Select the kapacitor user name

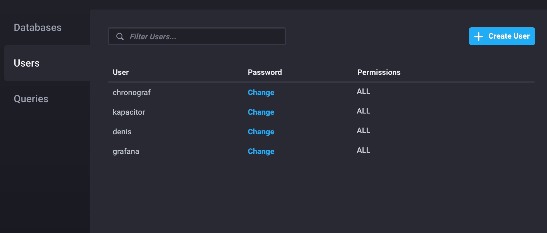(x=129, y=112)
